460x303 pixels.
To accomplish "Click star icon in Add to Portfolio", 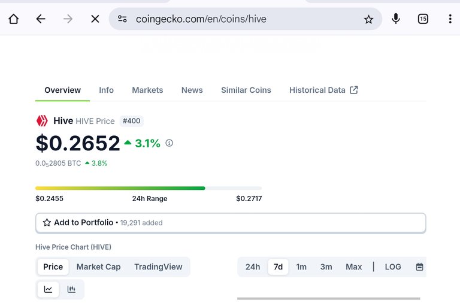I will coord(47,223).
